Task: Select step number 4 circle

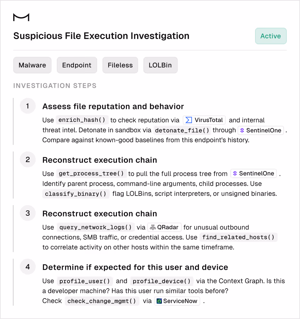Action: click(x=28, y=267)
